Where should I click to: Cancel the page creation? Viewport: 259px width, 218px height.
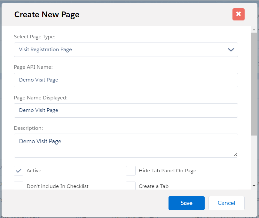[x=226, y=203]
